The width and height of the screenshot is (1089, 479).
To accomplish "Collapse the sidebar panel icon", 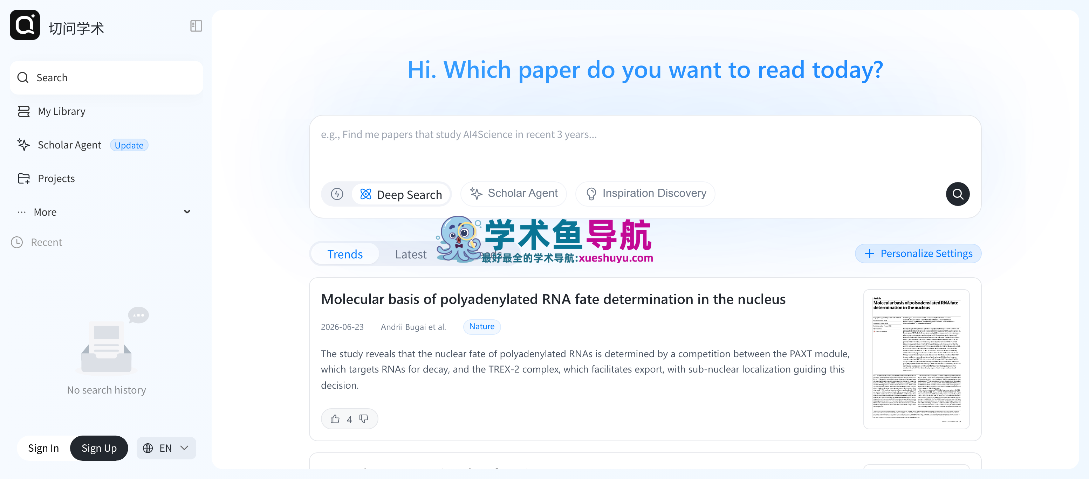I will point(196,26).
